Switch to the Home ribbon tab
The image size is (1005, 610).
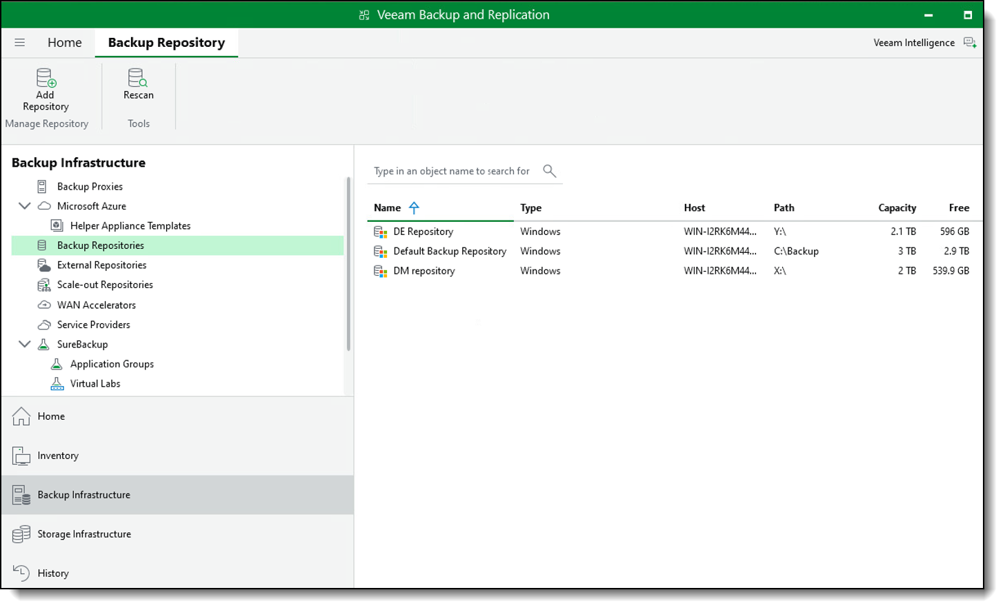(65, 43)
